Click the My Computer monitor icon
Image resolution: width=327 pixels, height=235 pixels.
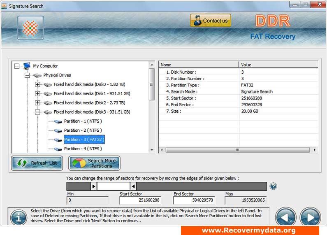[27, 66]
